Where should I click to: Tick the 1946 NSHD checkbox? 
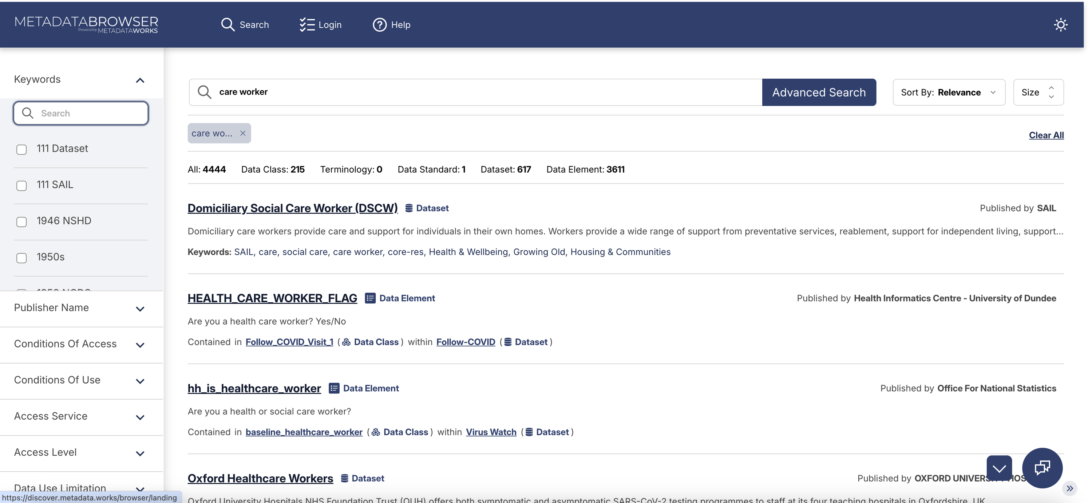[x=21, y=221]
